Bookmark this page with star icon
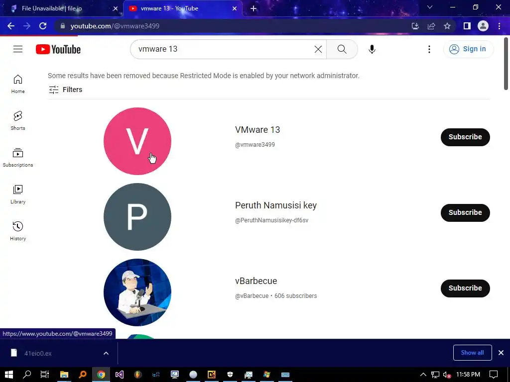The height and width of the screenshot is (382, 510). 447,26
